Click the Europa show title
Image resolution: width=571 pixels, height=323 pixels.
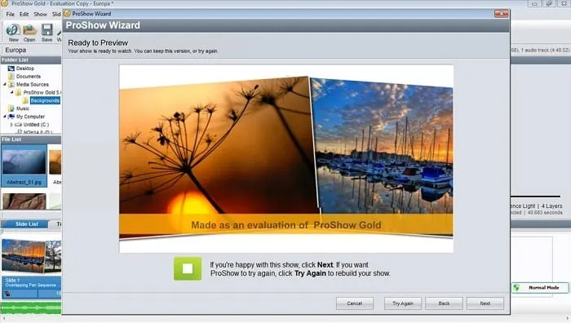pyautogui.click(x=15, y=50)
